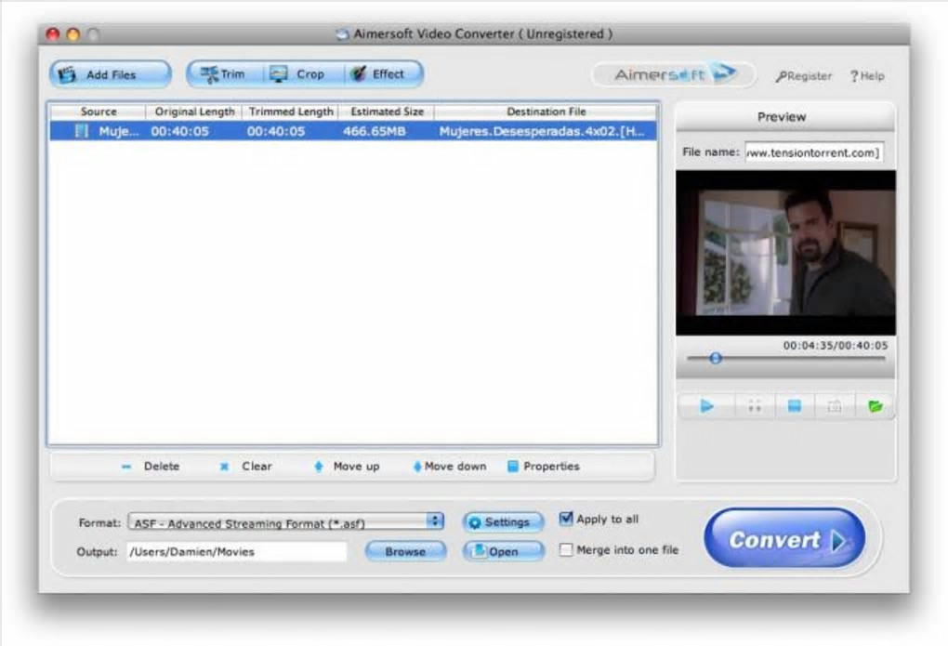
Task: Select the Muje... source file icon
Action: pyautogui.click(x=82, y=131)
